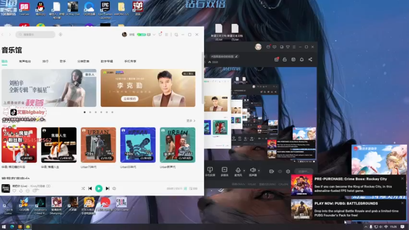Open the Urban新声代 playlist title link

tap(168, 167)
